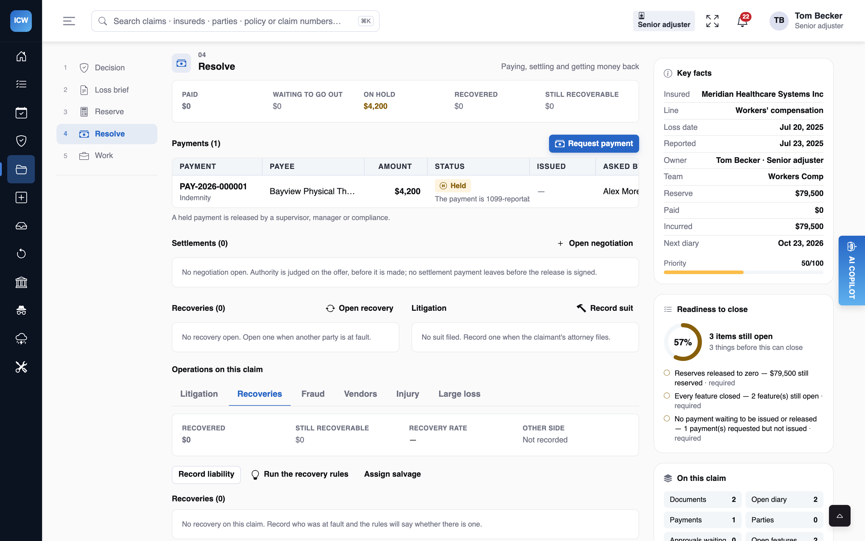Click Open negotiation
Screen dimensions: 865x541
click(x=595, y=243)
